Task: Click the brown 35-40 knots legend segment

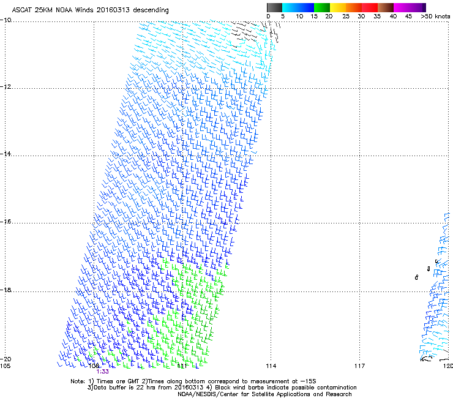Action: point(386,7)
